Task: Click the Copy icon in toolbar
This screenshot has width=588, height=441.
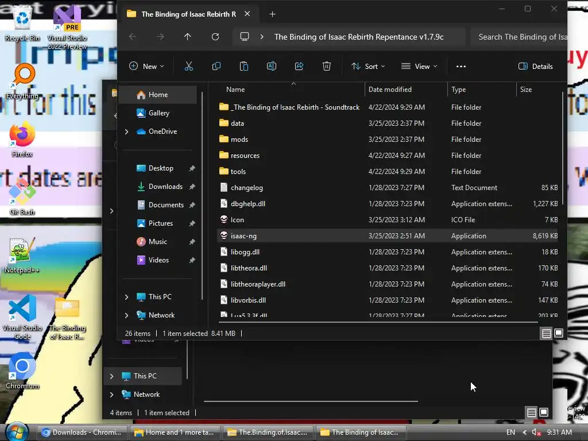Action: (x=216, y=67)
